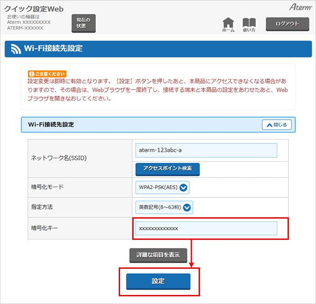The height and width of the screenshot is (304, 316).
Task: Open the 使い方 book icon
Action: (x=249, y=23)
